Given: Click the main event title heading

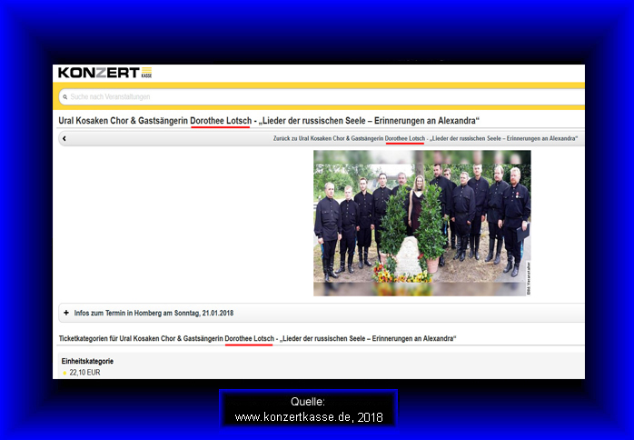Looking at the screenshot, I should (x=269, y=120).
